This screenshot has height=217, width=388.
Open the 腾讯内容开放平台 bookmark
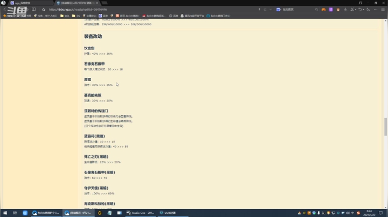pos(192,16)
